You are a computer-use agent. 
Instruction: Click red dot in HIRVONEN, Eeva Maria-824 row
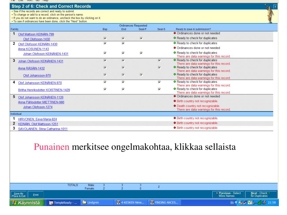tap(175, 118)
